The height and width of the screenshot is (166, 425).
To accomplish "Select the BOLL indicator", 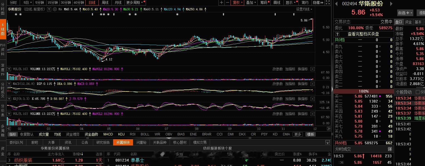I will 145,134.
